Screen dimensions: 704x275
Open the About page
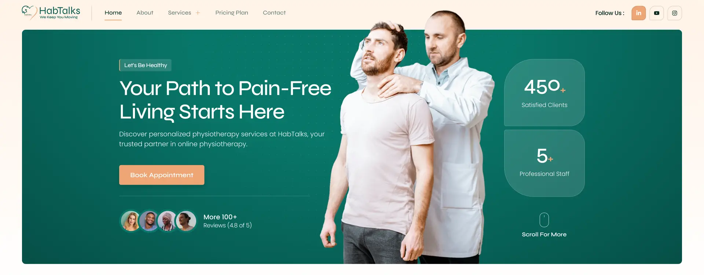(145, 13)
